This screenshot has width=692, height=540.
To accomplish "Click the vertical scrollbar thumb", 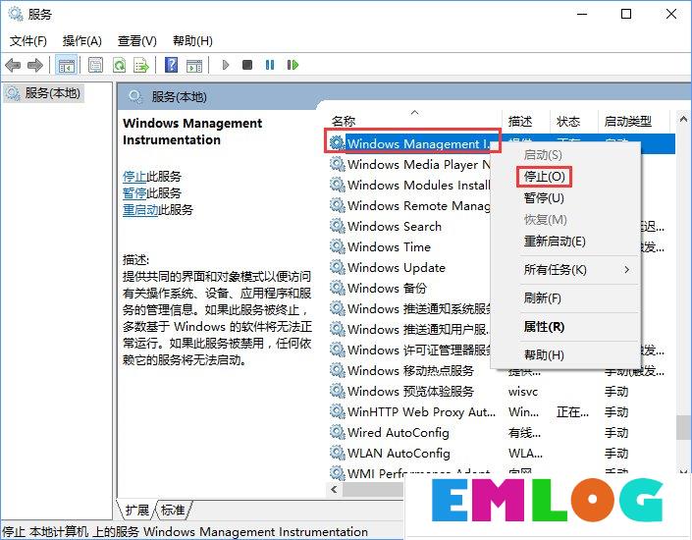I will click(683, 427).
